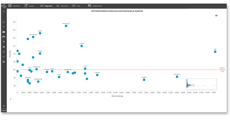
Task: Click the chart overview minimap thumbnail
Action: pyautogui.click(x=202, y=84)
